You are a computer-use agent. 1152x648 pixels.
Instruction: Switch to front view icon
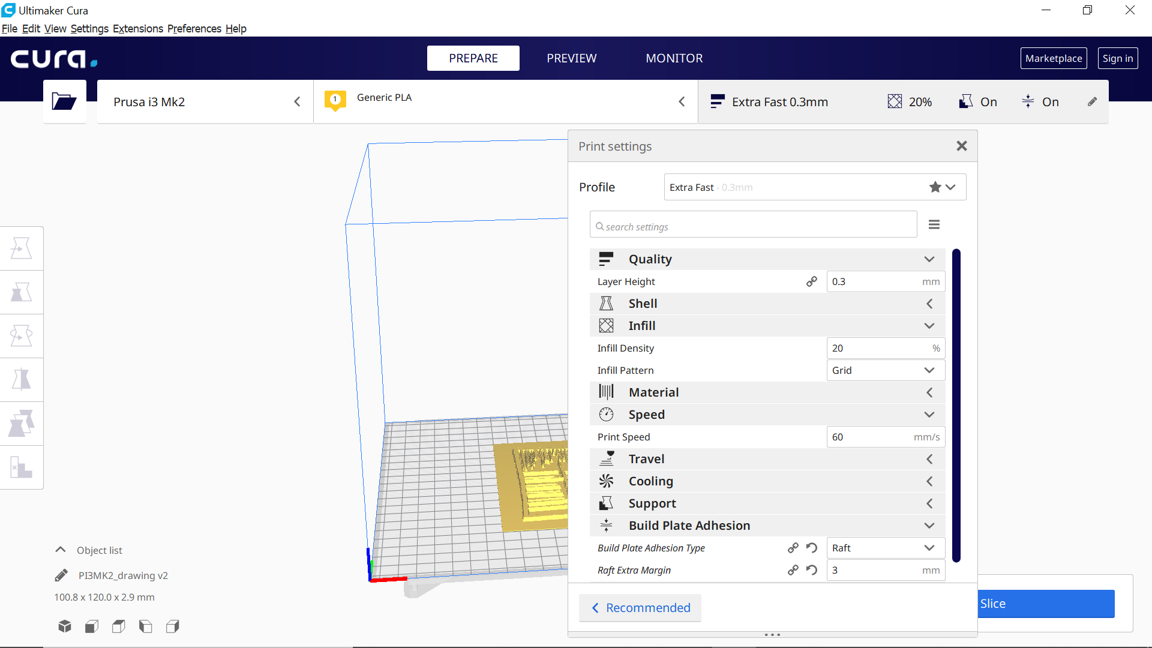click(x=92, y=626)
